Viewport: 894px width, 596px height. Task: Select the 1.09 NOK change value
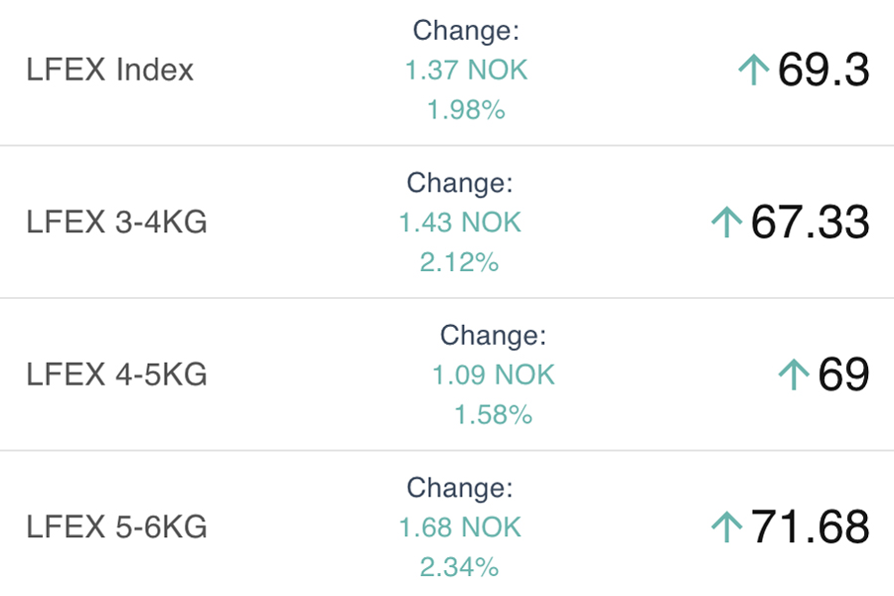coord(494,374)
